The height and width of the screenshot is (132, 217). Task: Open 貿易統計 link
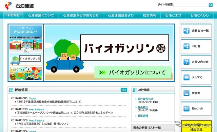tap(143, 107)
